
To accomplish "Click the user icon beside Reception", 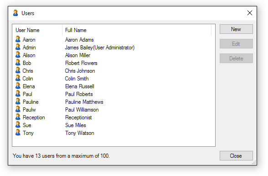I will coord(18,117).
